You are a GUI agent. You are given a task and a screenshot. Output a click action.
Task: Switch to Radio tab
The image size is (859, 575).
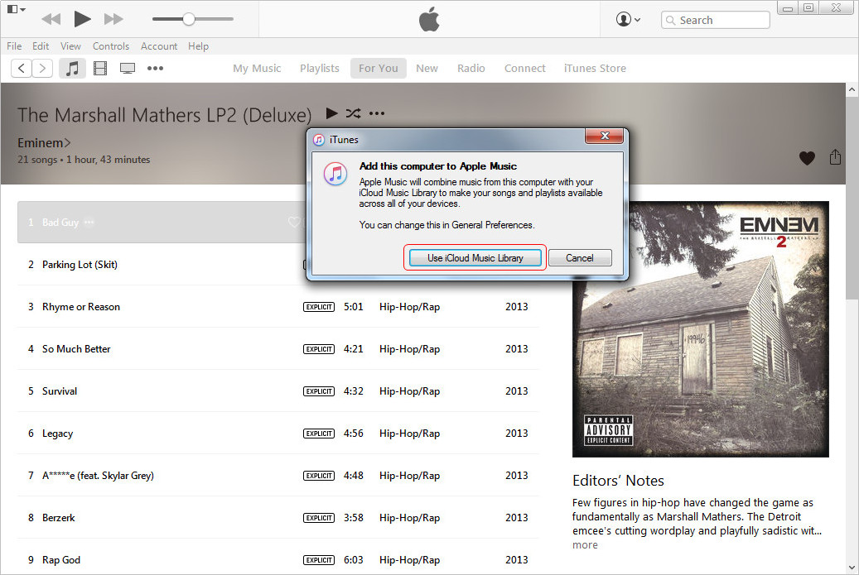(x=471, y=69)
